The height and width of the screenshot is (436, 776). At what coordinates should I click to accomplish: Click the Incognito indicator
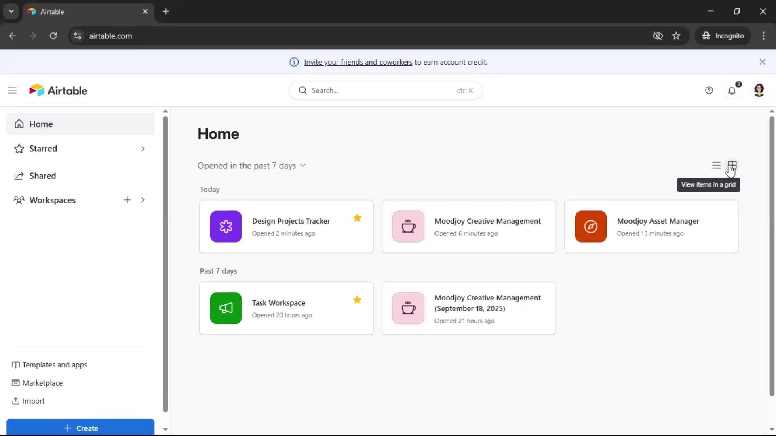pos(723,36)
